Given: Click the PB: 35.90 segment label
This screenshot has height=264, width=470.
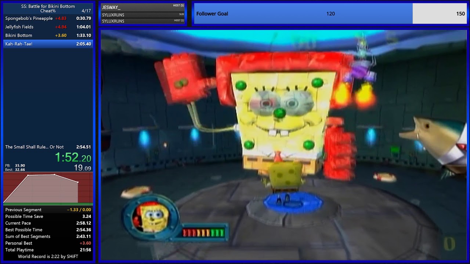Looking at the screenshot, I should pos(15,166).
